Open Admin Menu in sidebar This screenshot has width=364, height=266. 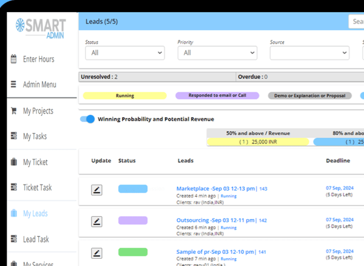(x=39, y=84)
